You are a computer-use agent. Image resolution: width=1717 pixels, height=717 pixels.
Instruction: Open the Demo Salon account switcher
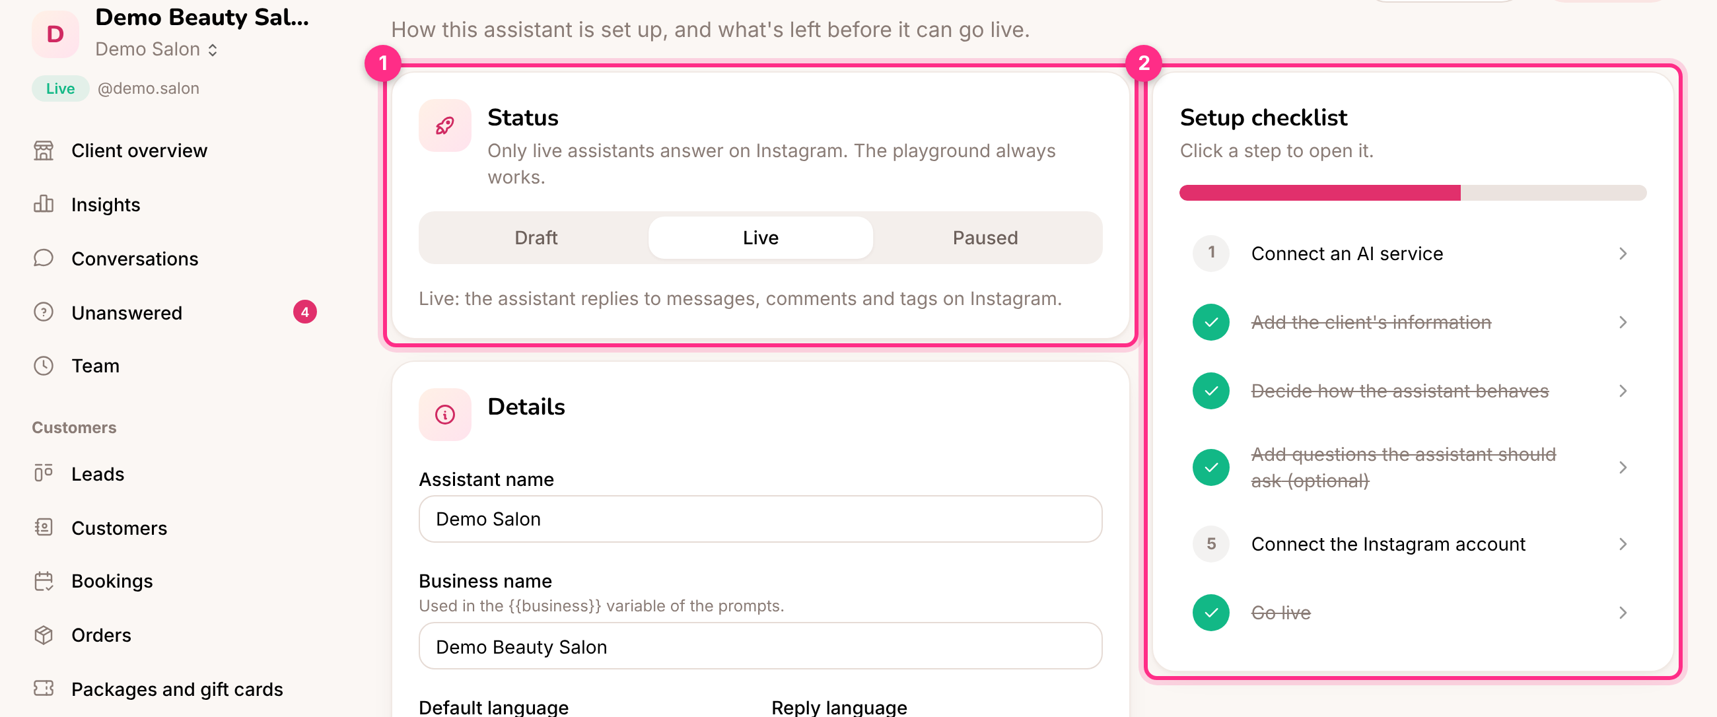coord(157,50)
